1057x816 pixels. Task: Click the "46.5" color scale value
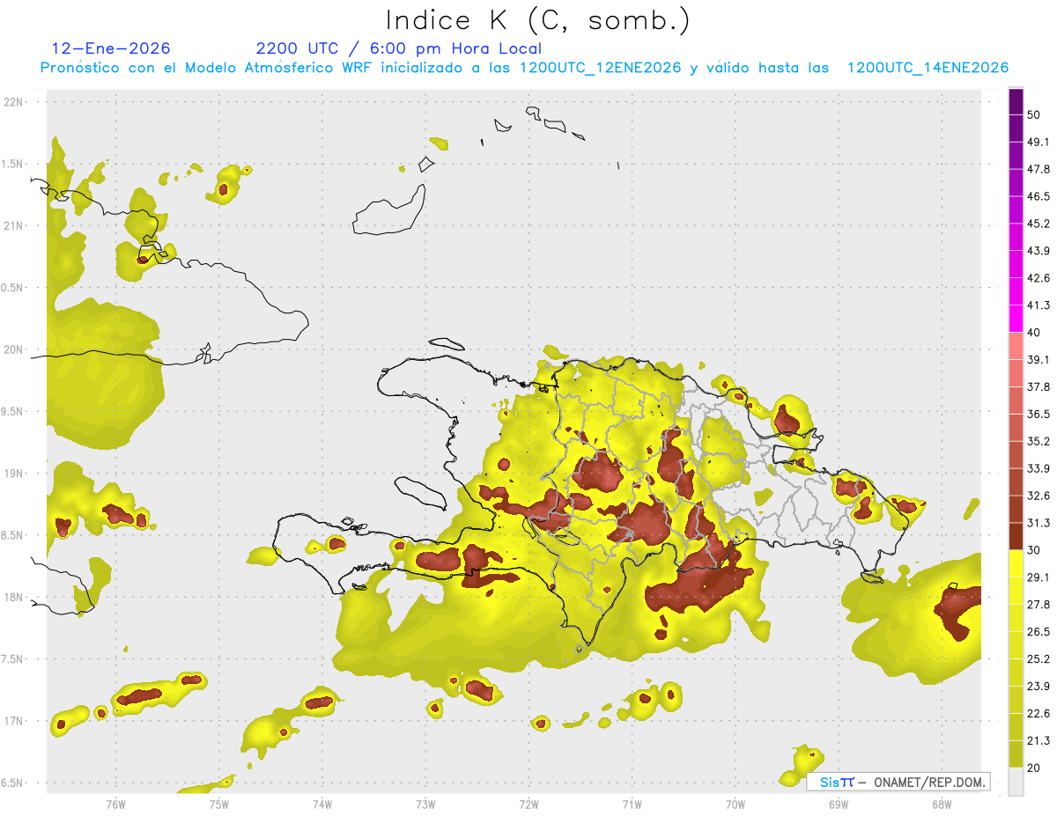click(x=1039, y=196)
